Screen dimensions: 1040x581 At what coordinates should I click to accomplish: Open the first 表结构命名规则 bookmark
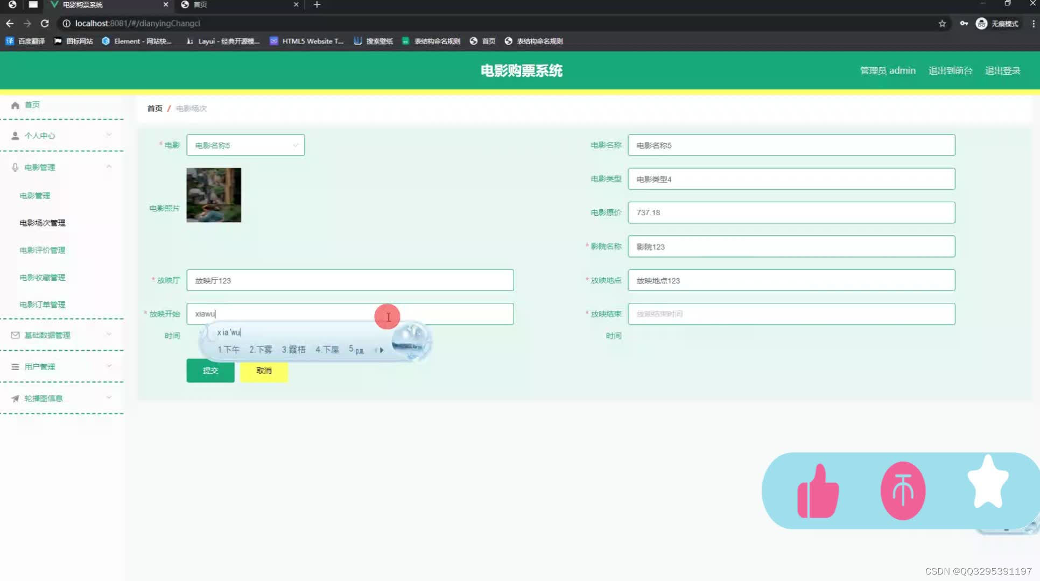pos(431,41)
